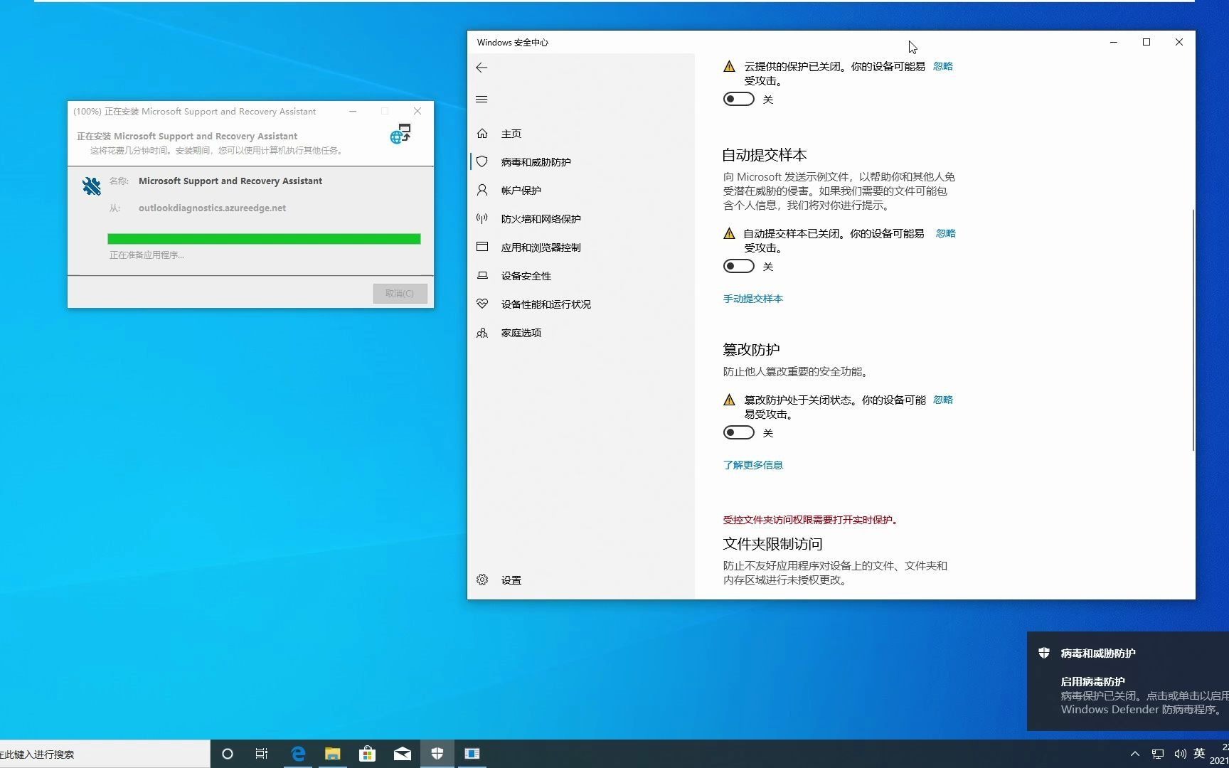The height and width of the screenshot is (768, 1229).
Task: Minimize the installer window
Action: (x=353, y=111)
